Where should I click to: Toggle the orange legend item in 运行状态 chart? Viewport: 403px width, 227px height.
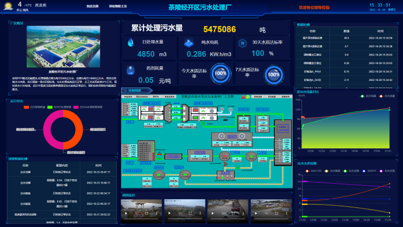point(34,107)
